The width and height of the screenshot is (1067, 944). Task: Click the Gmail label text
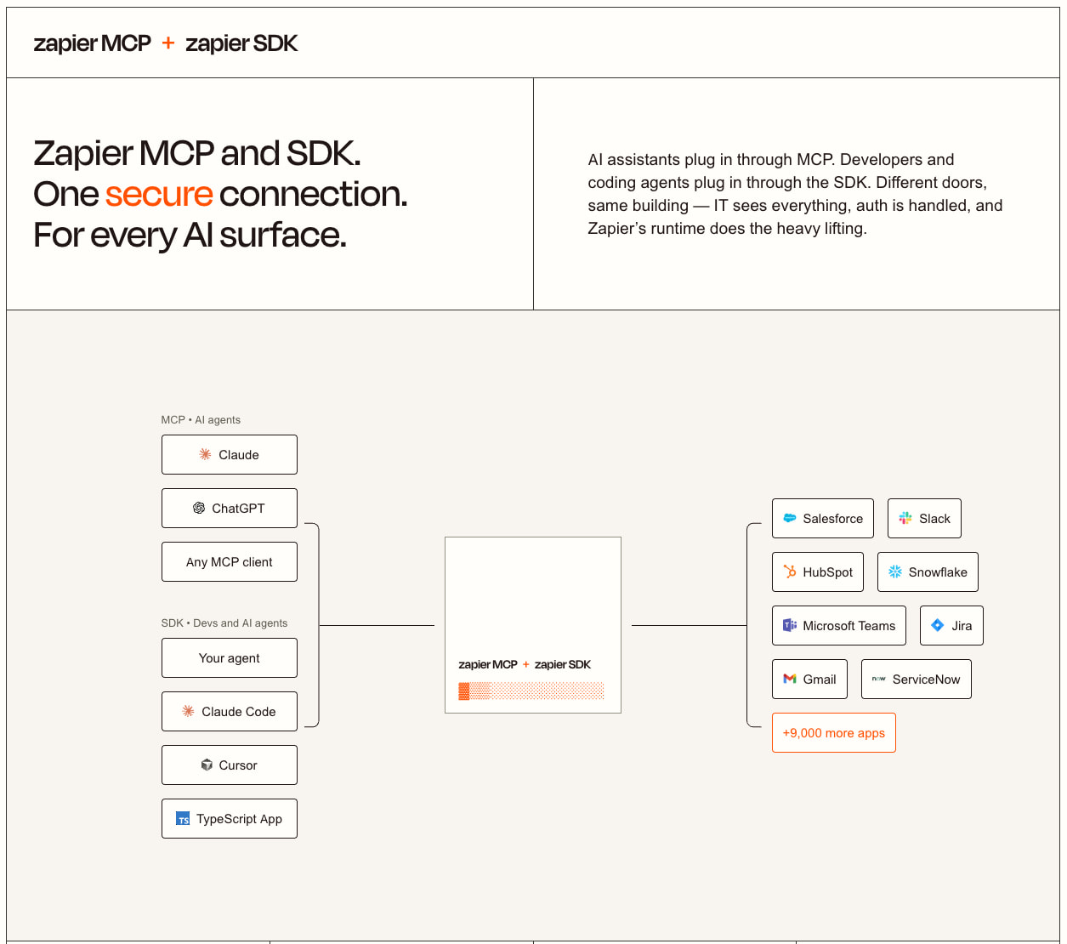pos(820,680)
